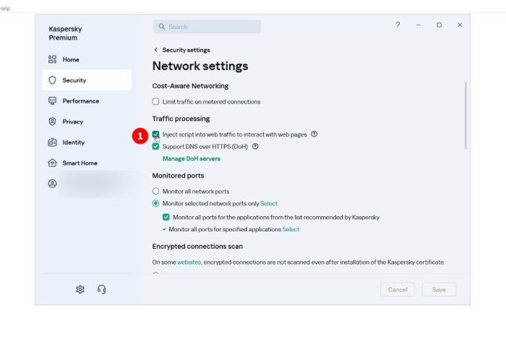The image size is (506, 337).
Task: Open the Smart Home icon
Action: (x=52, y=163)
